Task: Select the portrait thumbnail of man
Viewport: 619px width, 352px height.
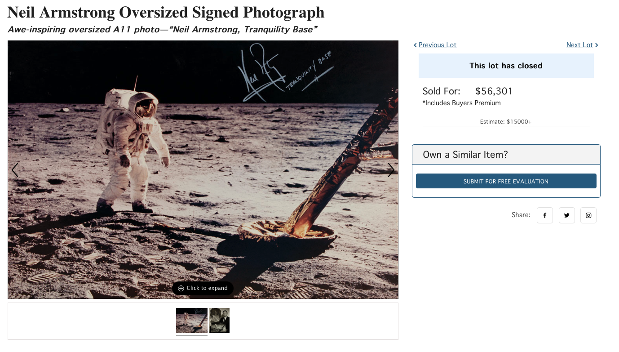Action: 220,321
